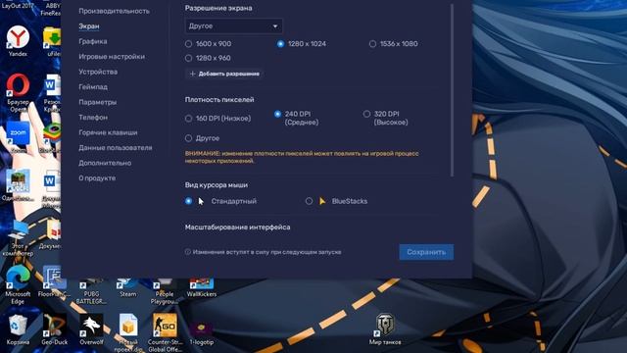Click the settings panel vertical scrollbar
The height and width of the screenshot is (353, 627).
453,90
